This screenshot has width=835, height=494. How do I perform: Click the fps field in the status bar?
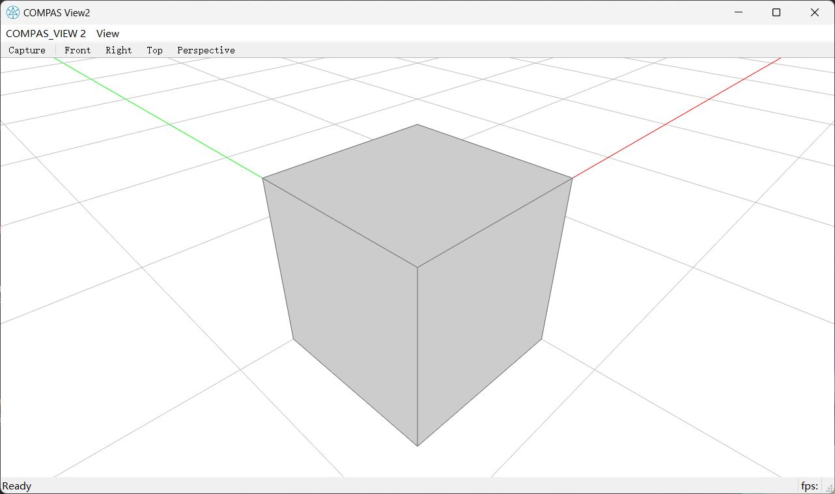[810, 486]
